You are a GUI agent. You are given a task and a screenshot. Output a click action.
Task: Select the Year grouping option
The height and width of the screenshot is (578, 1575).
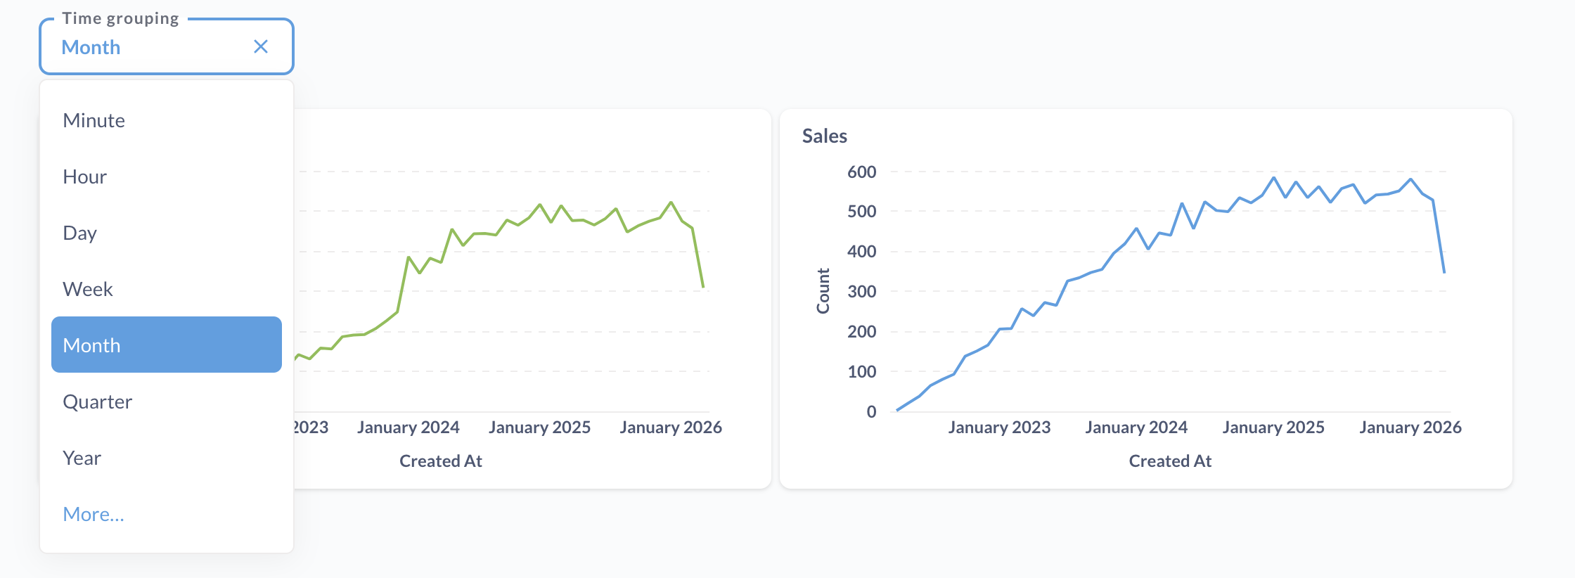pos(82,458)
